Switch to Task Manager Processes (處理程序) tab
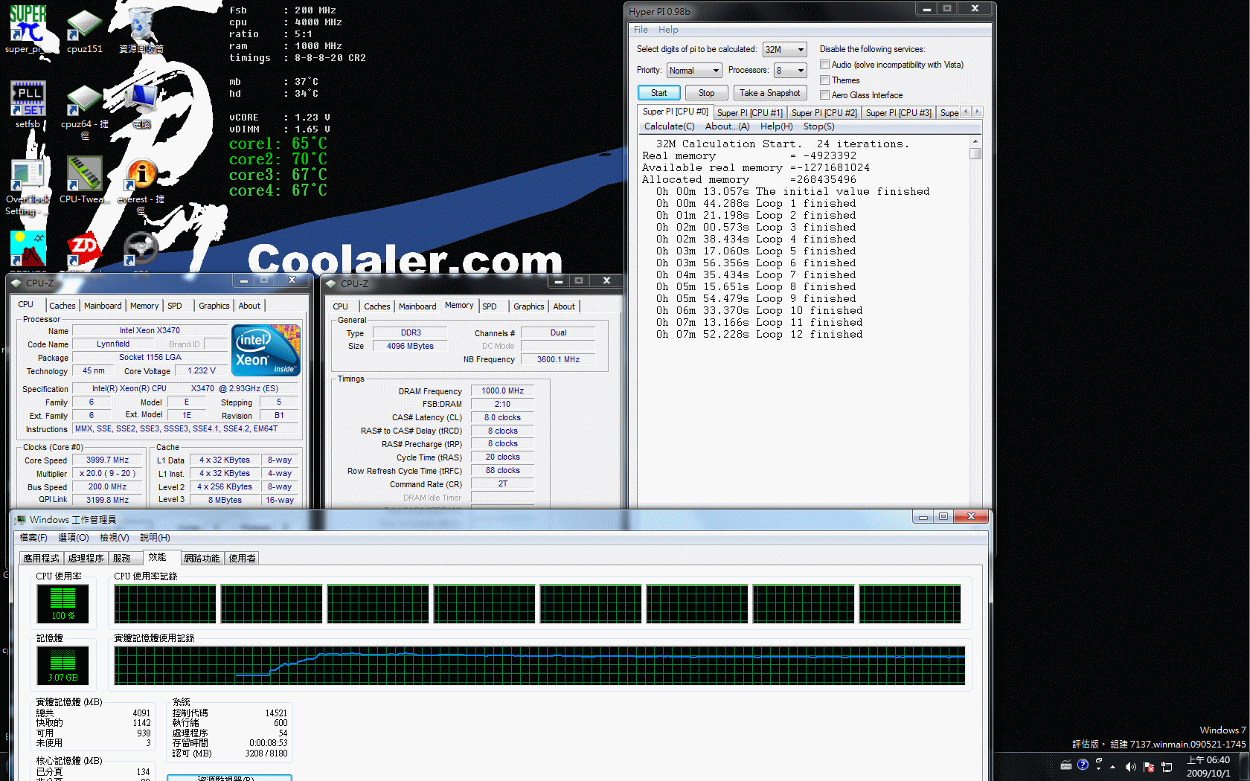This screenshot has height=781, width=1250. [x=86, y=558]
